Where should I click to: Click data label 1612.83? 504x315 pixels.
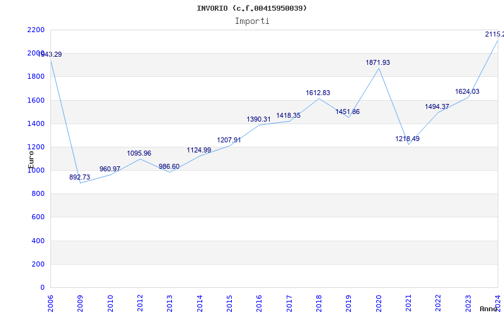tap(318, 93)
